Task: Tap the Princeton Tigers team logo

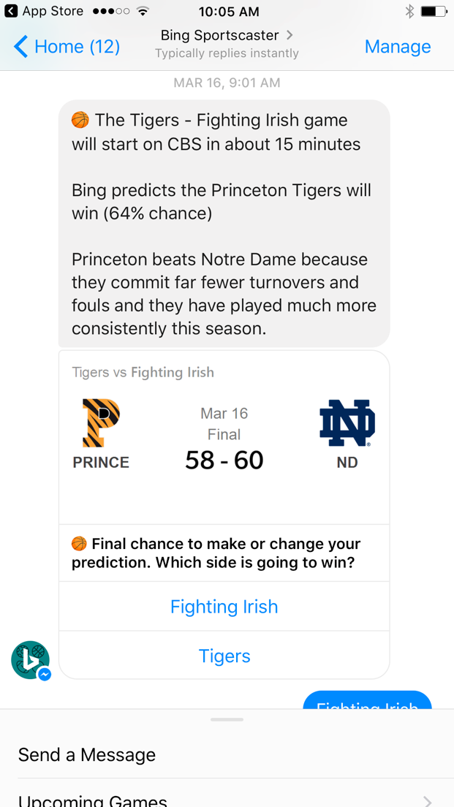Action: pos(100,424)
